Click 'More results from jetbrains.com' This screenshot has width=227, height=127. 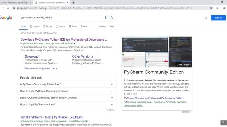pos(41,68)
